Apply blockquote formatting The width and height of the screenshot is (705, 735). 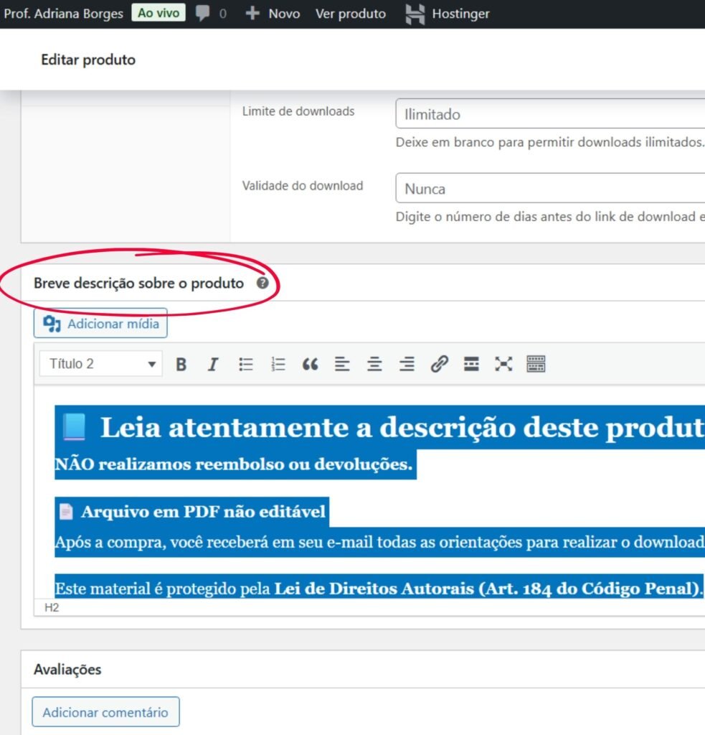pos(310,364)
